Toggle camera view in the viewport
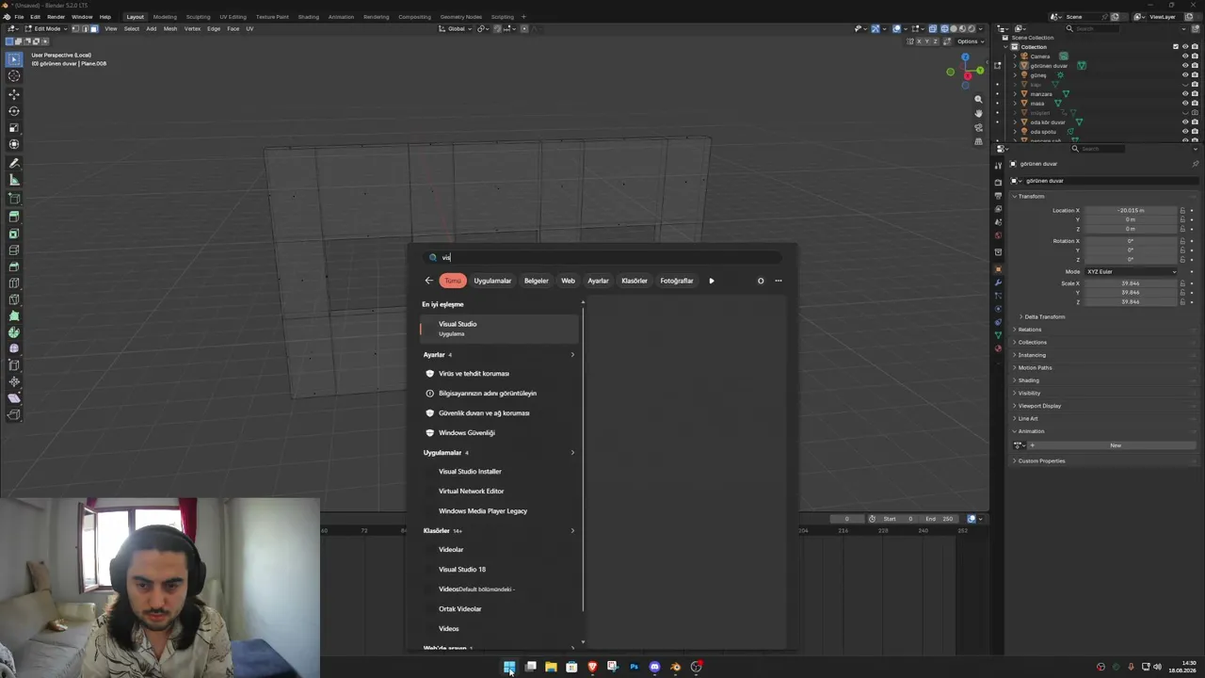Image resolution: width=1205 pixels, height=678 pixels. click(978, 127)
